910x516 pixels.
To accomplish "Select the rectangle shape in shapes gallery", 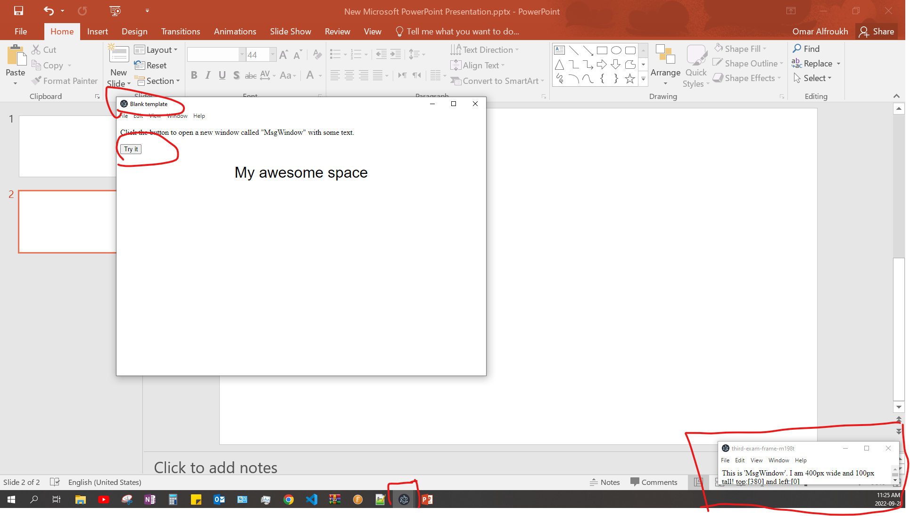I will click(x=602, y=50).
